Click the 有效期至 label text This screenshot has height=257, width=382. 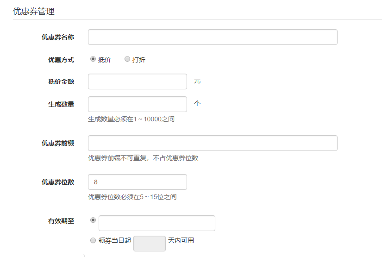point(61,221)
